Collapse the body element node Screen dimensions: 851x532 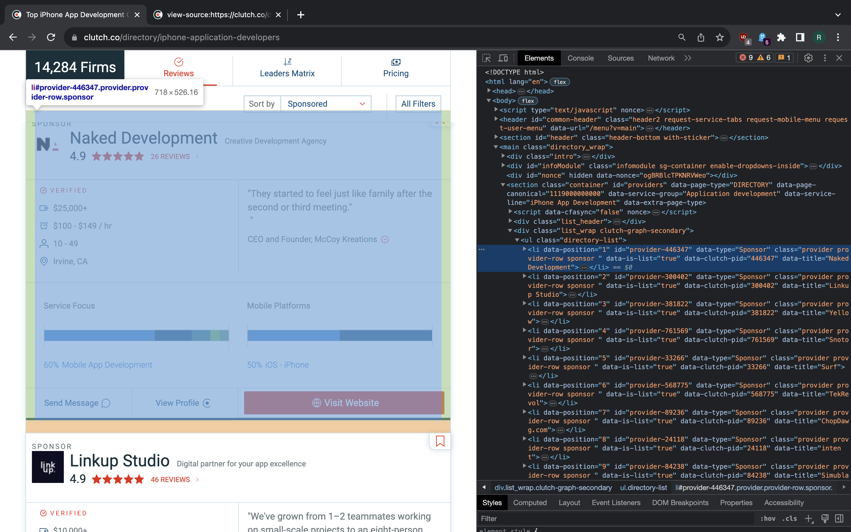(489, 100)
